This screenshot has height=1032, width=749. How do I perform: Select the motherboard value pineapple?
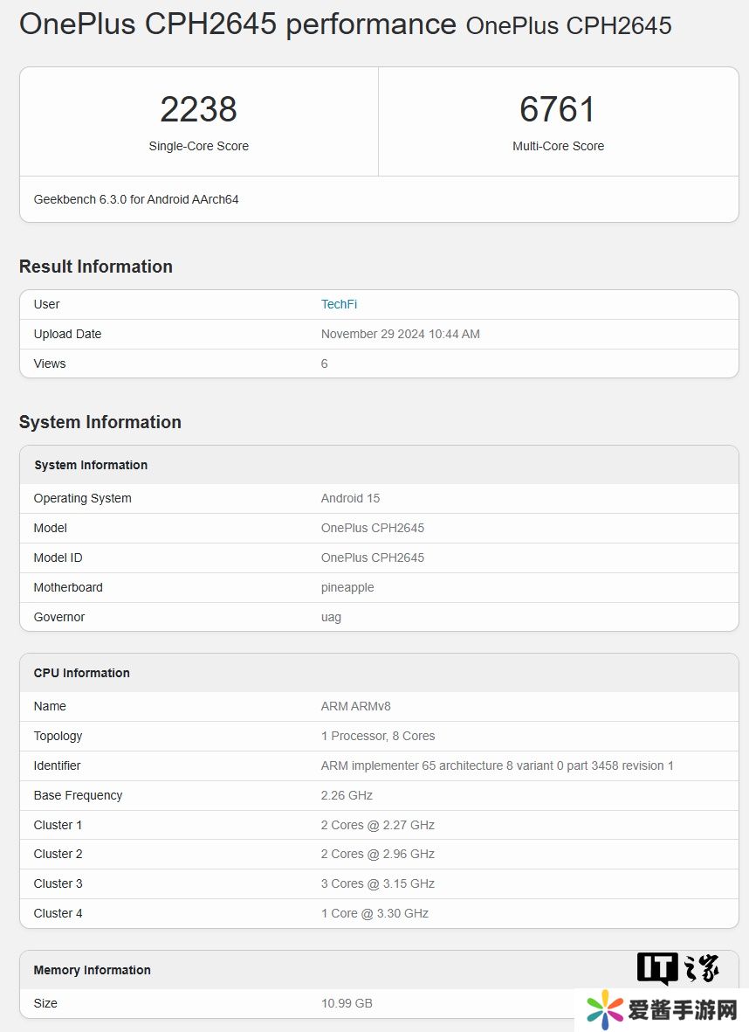tap(347, 587)
